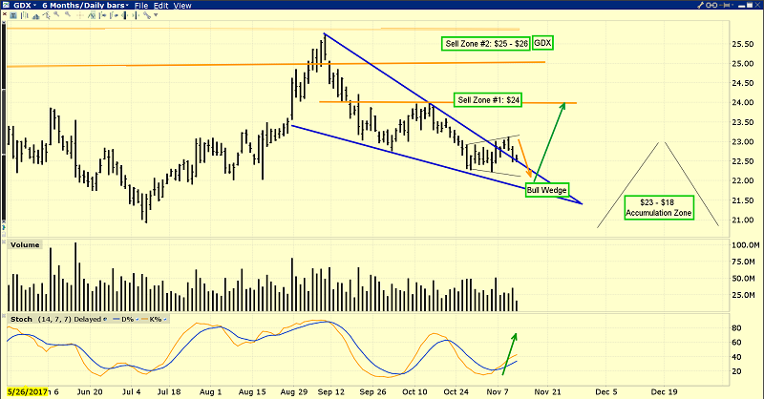
Task: Expand the wrench tools dropdown arrow
Action: click(156, 15)
